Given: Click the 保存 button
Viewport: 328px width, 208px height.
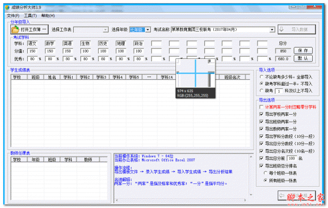Looking at the screenshot, I should 303,51.
